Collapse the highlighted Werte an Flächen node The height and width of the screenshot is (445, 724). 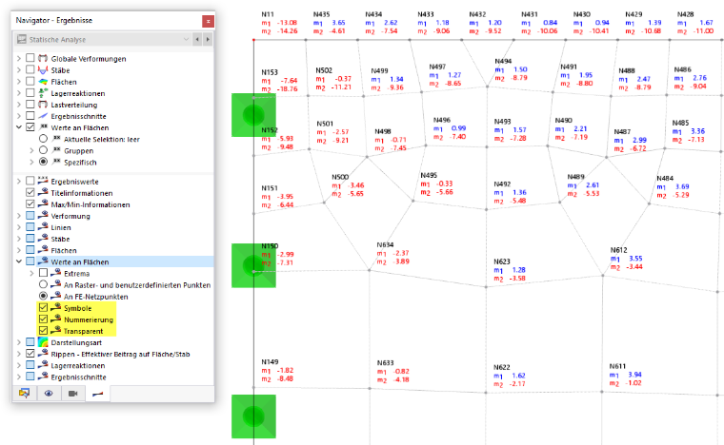(x=19, y=261)
